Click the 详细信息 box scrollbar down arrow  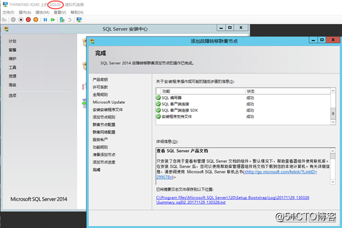(333, 182)
